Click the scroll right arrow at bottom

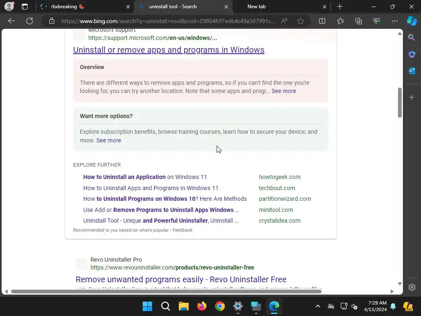tap(392, 292)
